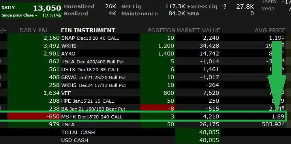Sort by the AVG PRICE column header
The image size is (291, 144).
click(x=270, y=30)
